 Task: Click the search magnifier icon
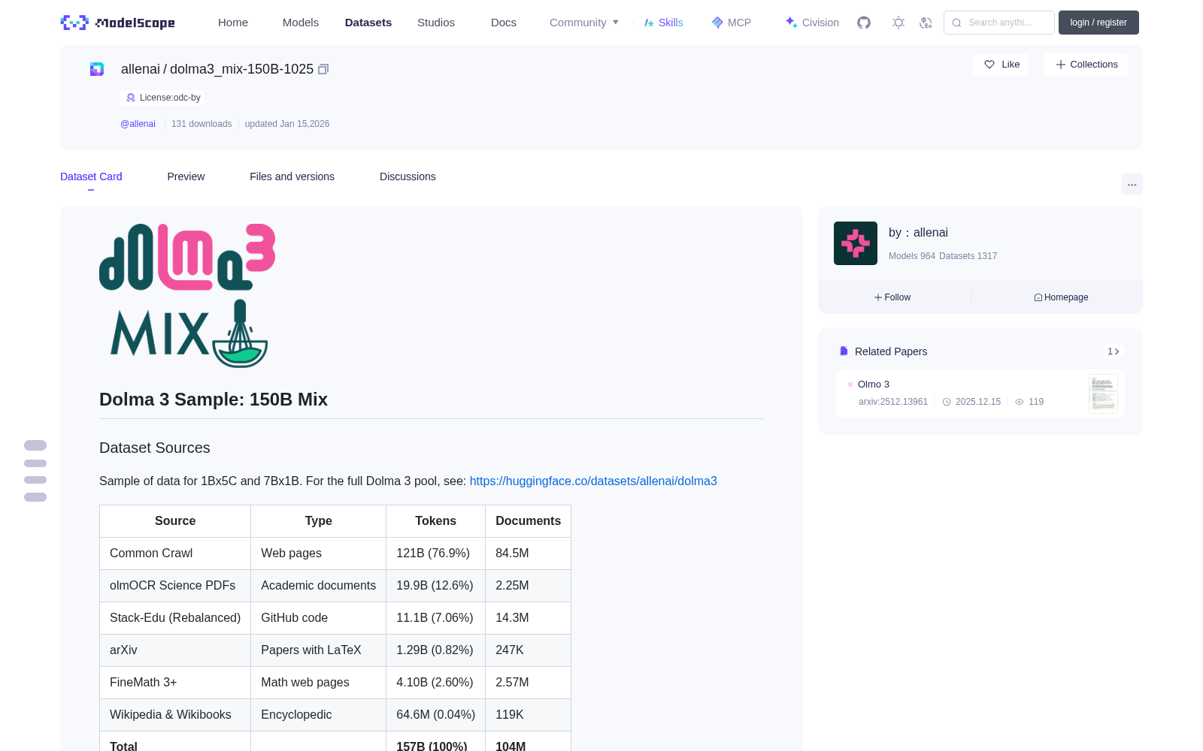(x=956, y=23)
